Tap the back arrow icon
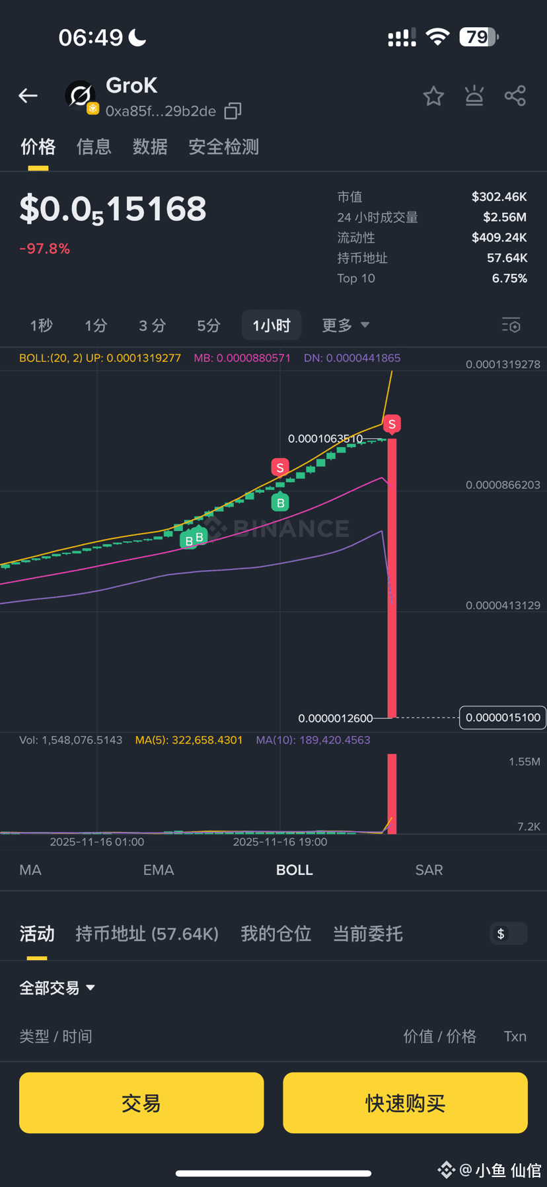 pyautogui.click(x=28, y=96)
